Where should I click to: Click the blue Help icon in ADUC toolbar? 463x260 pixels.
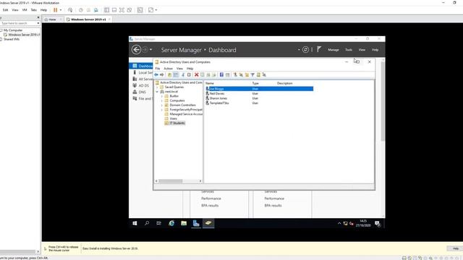point(221,74)
